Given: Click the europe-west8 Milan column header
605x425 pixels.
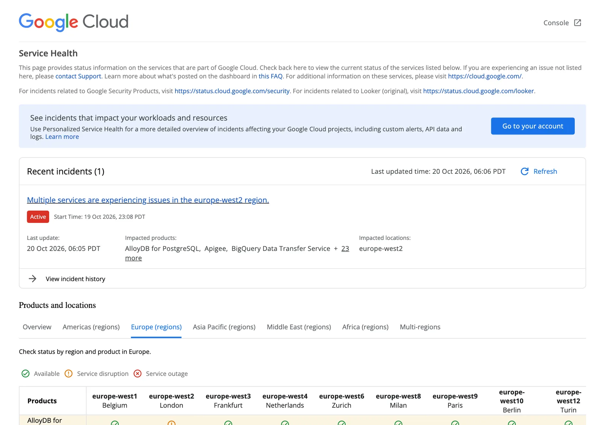Looking at the screenshot, I should pos(398,401).
